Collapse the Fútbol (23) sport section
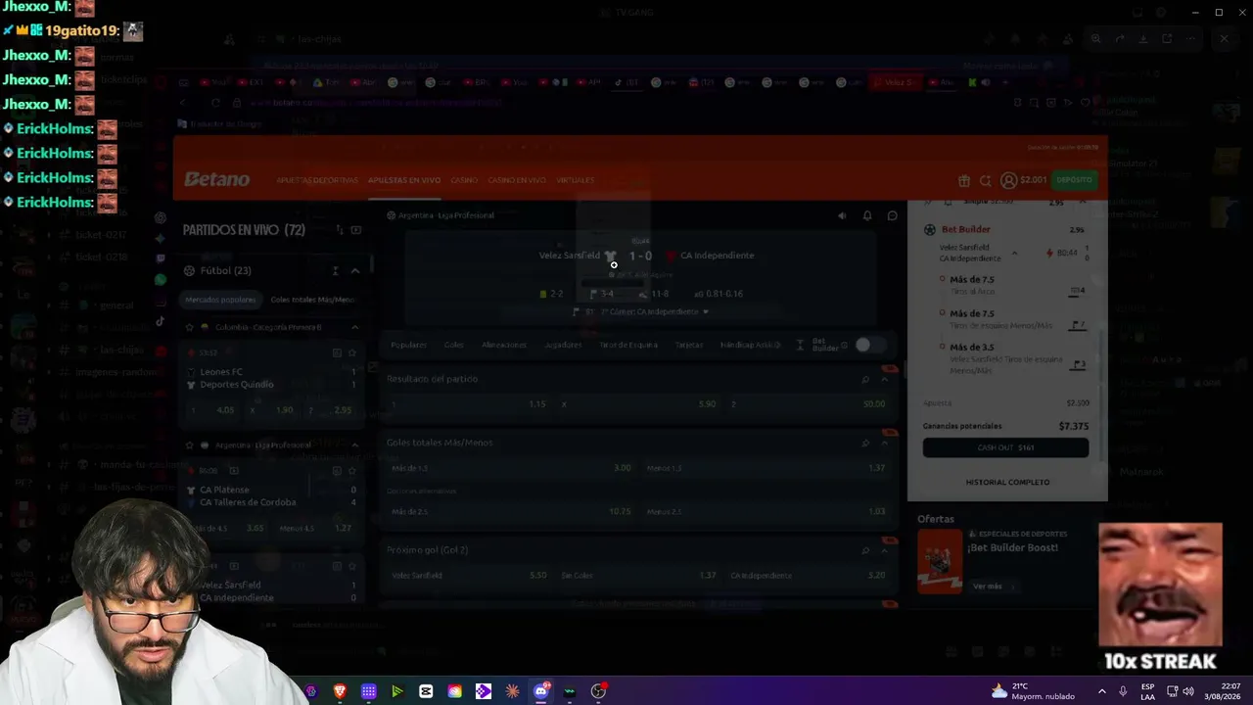1253x705 pixels. [x=355, y=270]
